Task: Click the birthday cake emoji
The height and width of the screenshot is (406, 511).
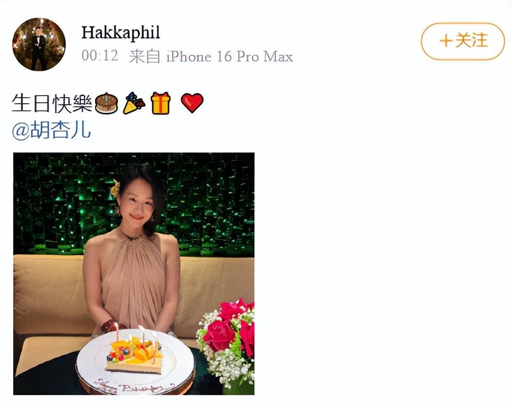Action: coord(106,103)
